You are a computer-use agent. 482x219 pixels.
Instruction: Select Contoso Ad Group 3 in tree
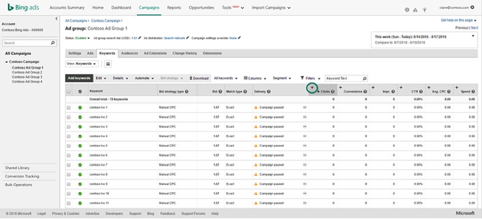coord(27,77)
